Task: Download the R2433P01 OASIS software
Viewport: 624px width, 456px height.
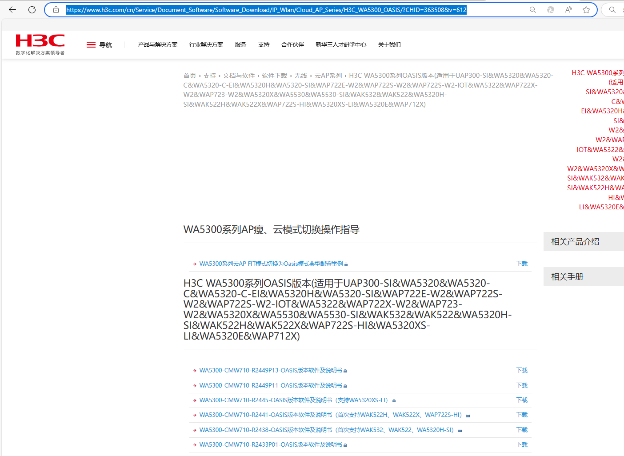Action: [x=522, y=444]
